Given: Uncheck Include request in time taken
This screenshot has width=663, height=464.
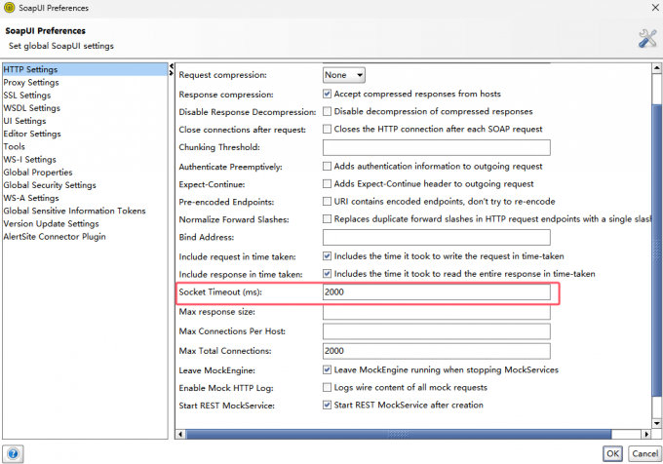Looking at the screenshot, I should 327,256.
